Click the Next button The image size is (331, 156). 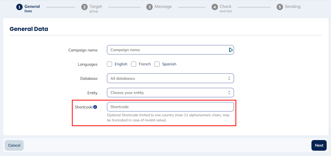319,145
